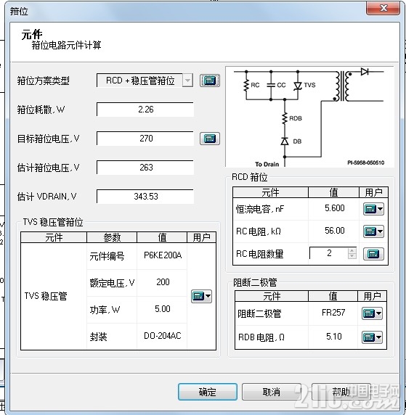
Task: Open dropdown arrow beside 恒流电容 user icon
Action: point(381,209)
